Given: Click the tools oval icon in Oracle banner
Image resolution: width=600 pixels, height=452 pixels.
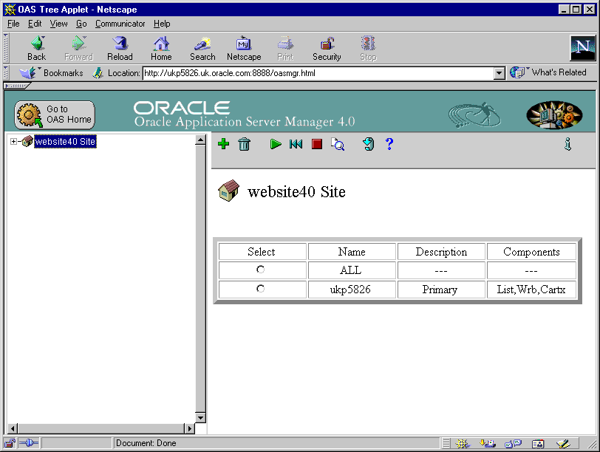Looking at the screenshot, I should [x=554, y=114].
